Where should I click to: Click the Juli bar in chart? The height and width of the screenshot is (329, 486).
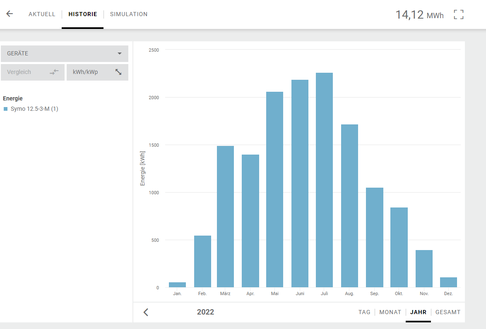324,180
